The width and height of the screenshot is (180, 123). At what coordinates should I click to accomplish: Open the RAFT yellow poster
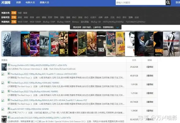(x=120, y=44)
